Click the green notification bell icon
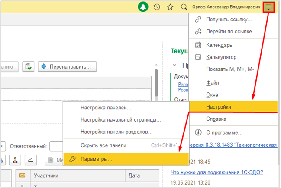This screenshot has height=188, width=281. tap(143, 7)
